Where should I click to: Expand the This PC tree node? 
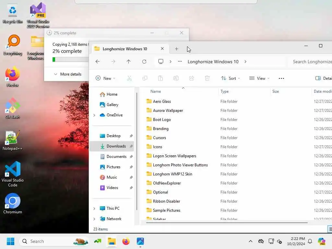[94, 208]
